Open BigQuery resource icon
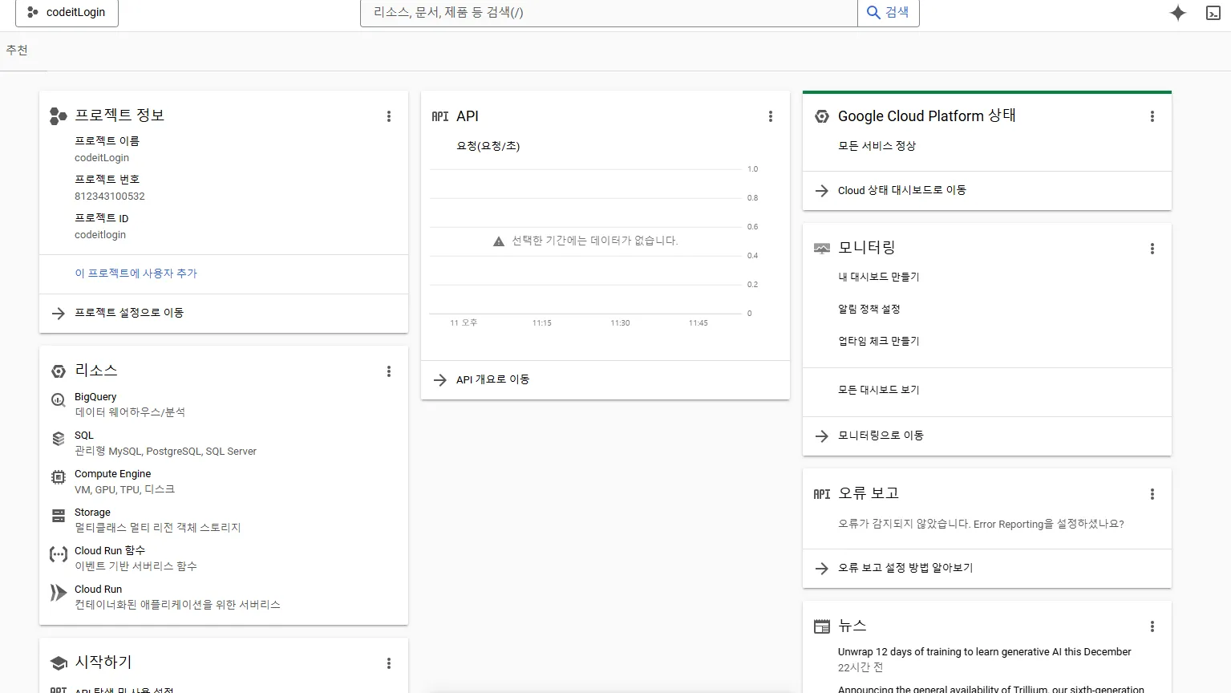 (58, 400)
